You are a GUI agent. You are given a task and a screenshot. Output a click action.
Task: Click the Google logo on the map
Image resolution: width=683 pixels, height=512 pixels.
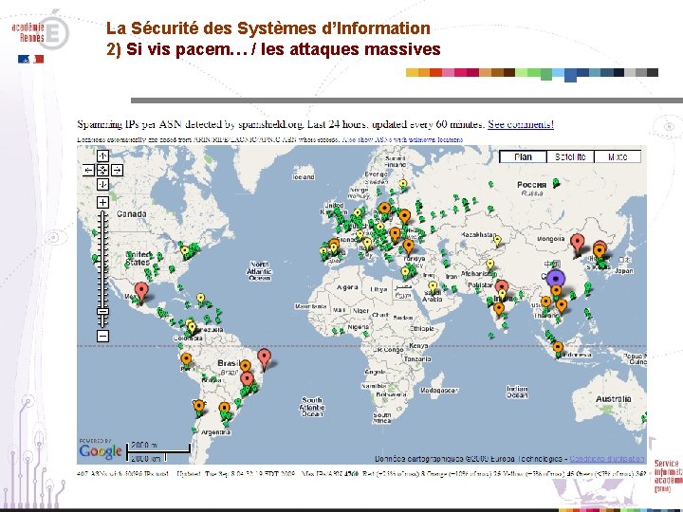(x=101, y=451)
